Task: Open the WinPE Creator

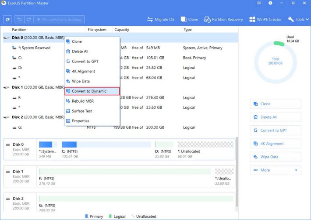Action: (x=266, y=20)
